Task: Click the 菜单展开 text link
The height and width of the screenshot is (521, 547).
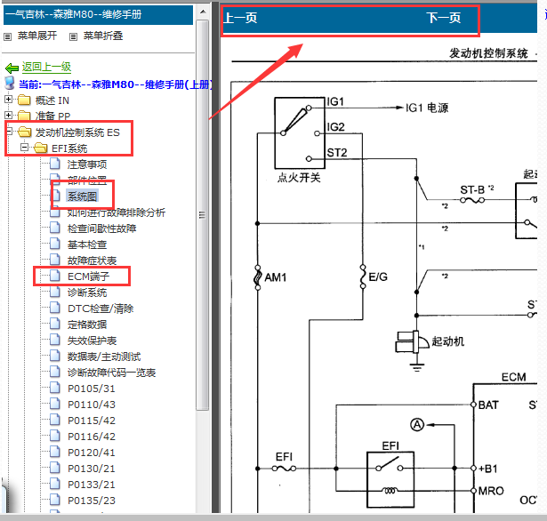Action: tap(37, 36)
